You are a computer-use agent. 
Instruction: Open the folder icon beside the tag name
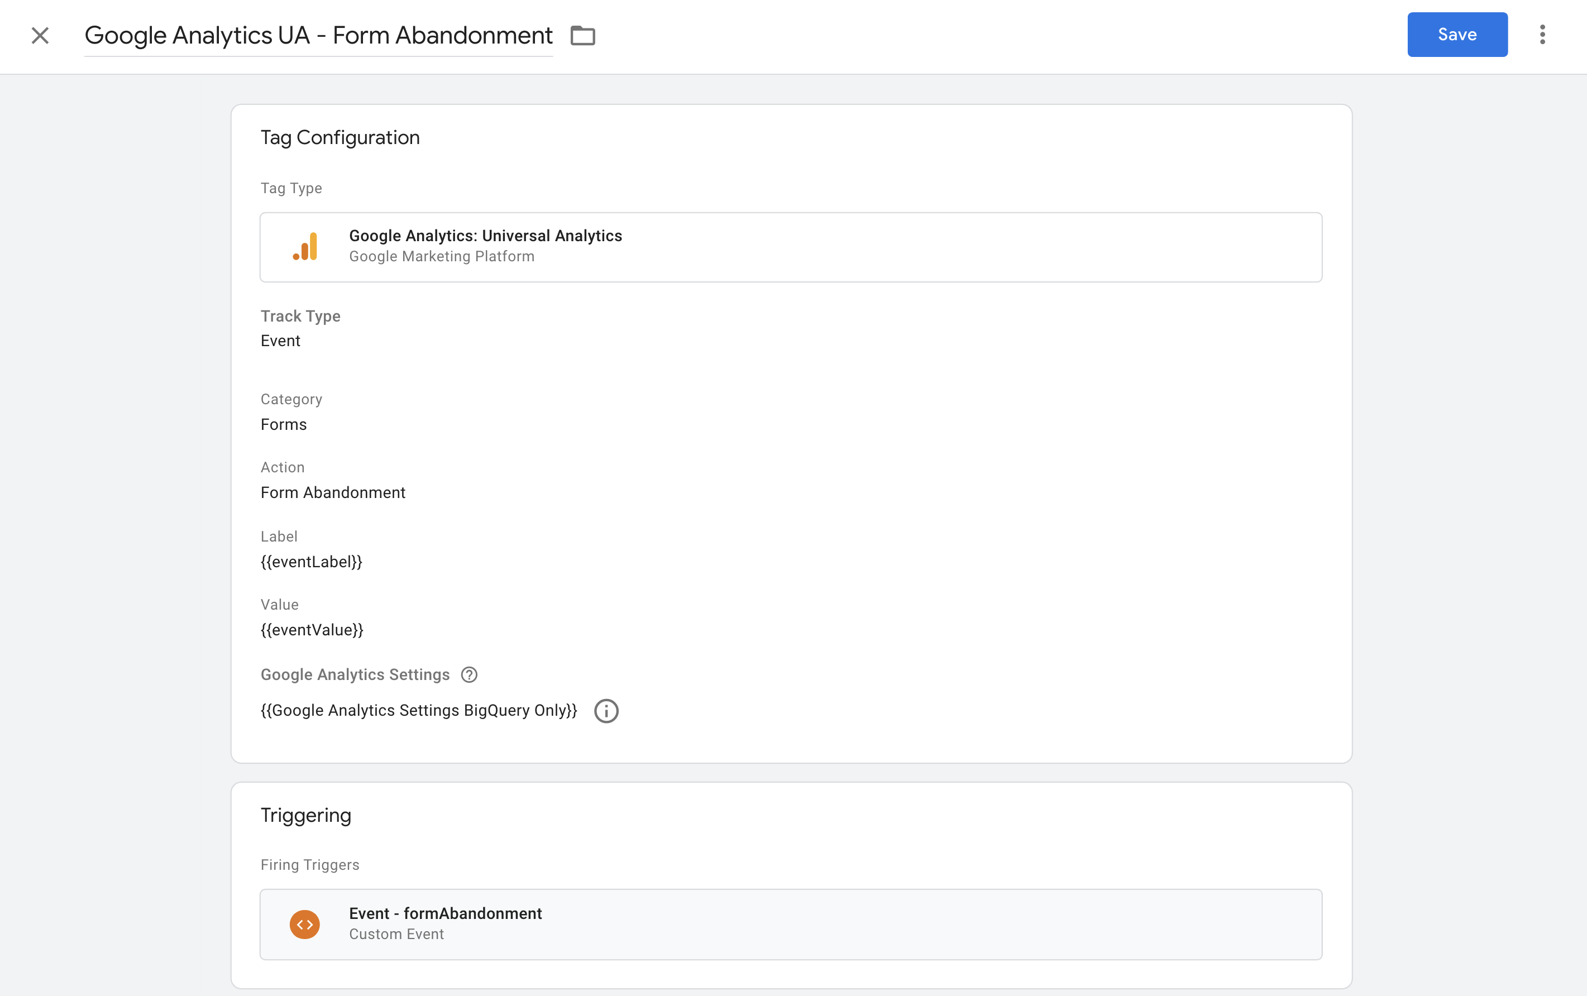tap(582, 36)
